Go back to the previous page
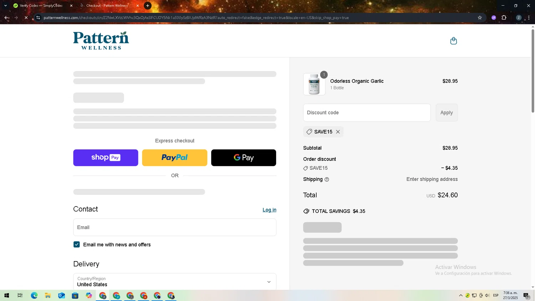Image resolution: width=535 pixels, height=301 pixels. point(6,17)
